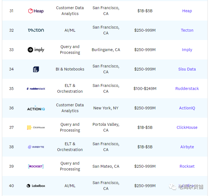Follow the Imply link

point(187,50)
